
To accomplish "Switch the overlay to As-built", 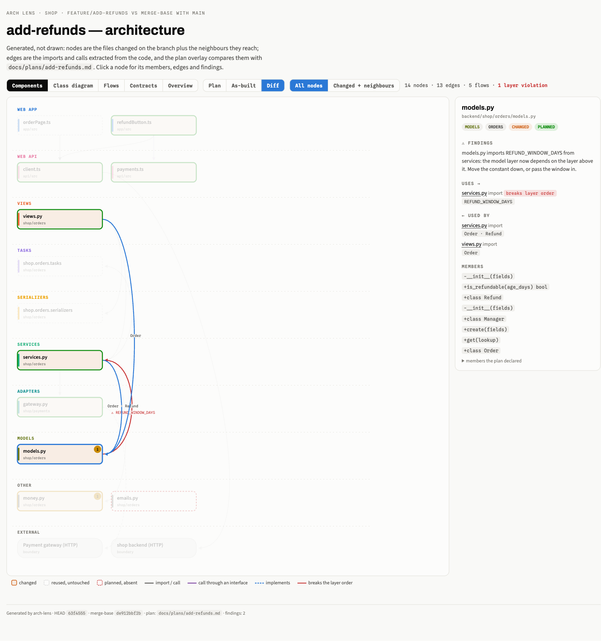I will [x=244, y=85].
